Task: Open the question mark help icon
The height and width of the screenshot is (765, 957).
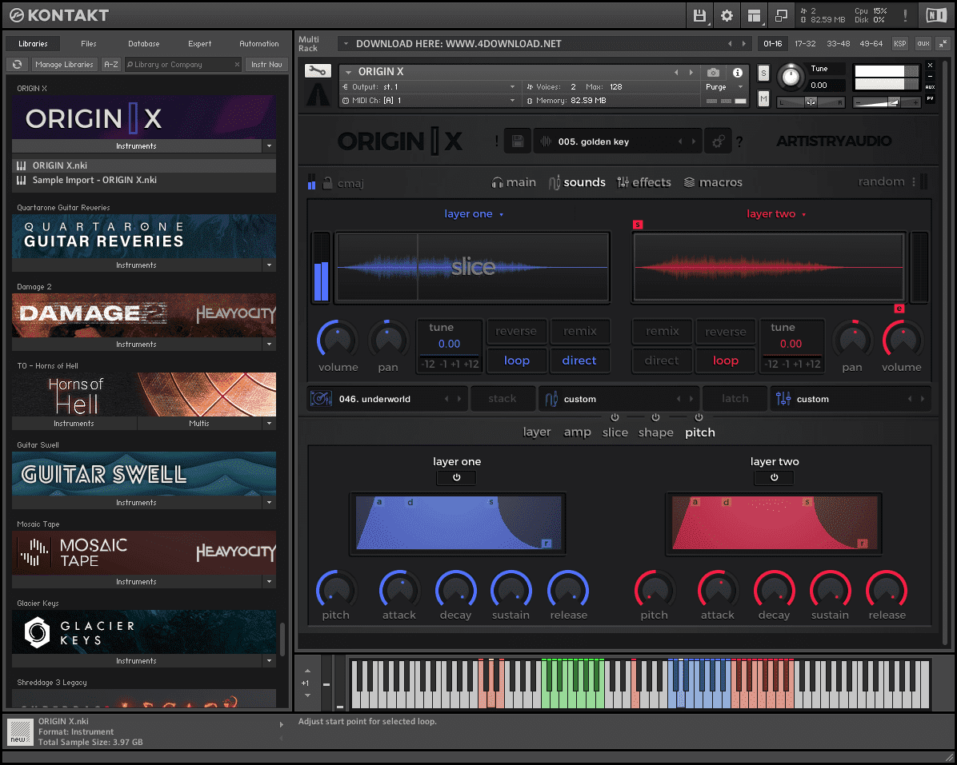Action: click(x=739, y=142)
